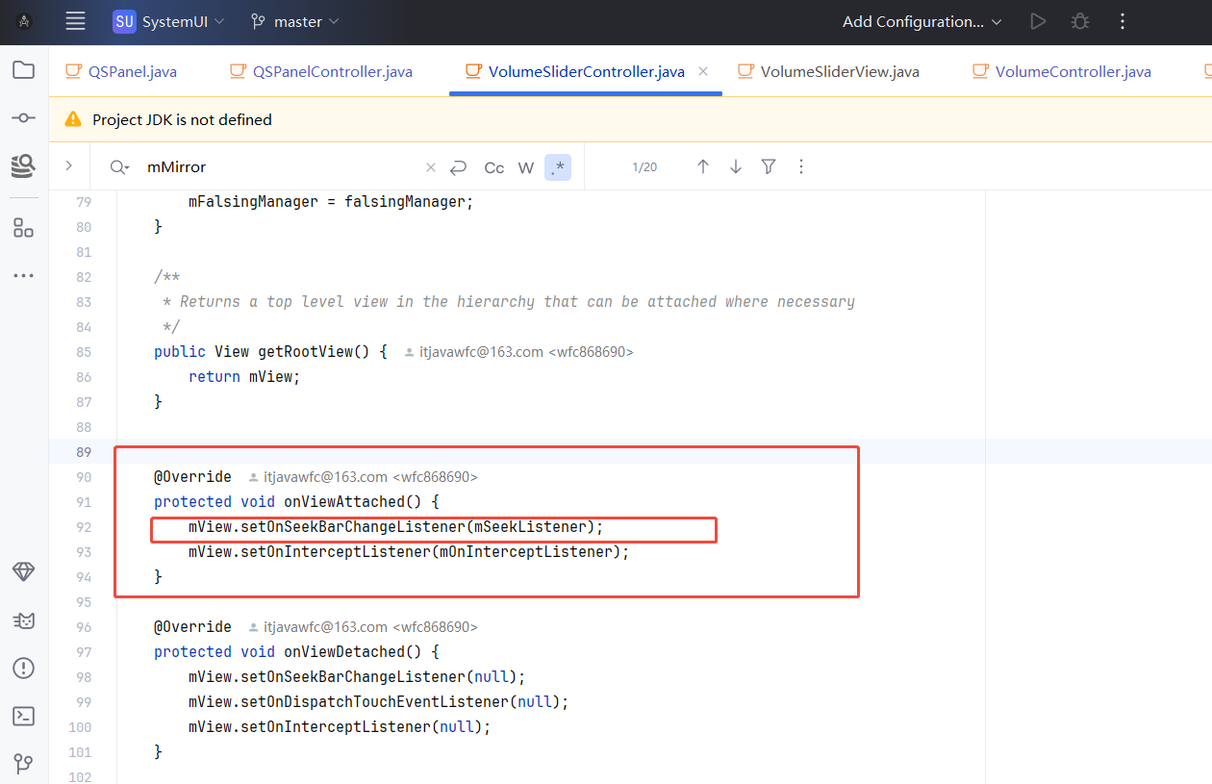Open the More actions vertical dots in title bar
This screenshot has height=784, width=1212.
1123,21
